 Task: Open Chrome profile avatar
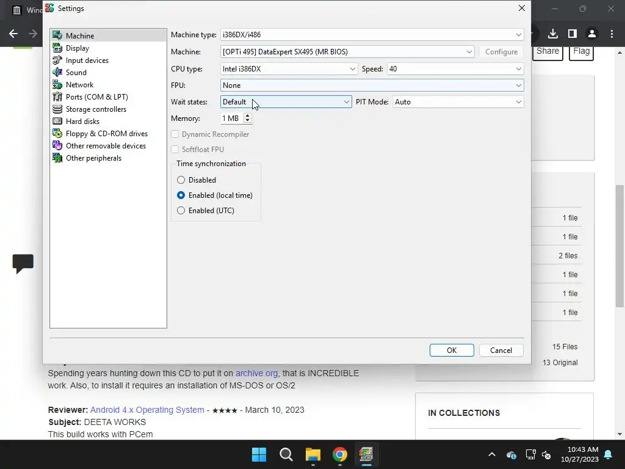point(592,34)
